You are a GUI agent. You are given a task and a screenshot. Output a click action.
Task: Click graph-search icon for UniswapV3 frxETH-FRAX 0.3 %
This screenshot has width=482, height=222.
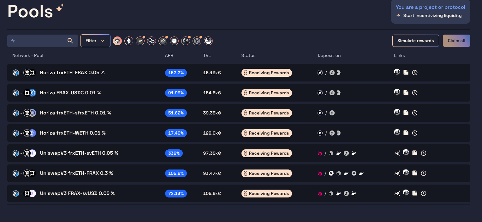pyautogui.click(x=397, y=173)
